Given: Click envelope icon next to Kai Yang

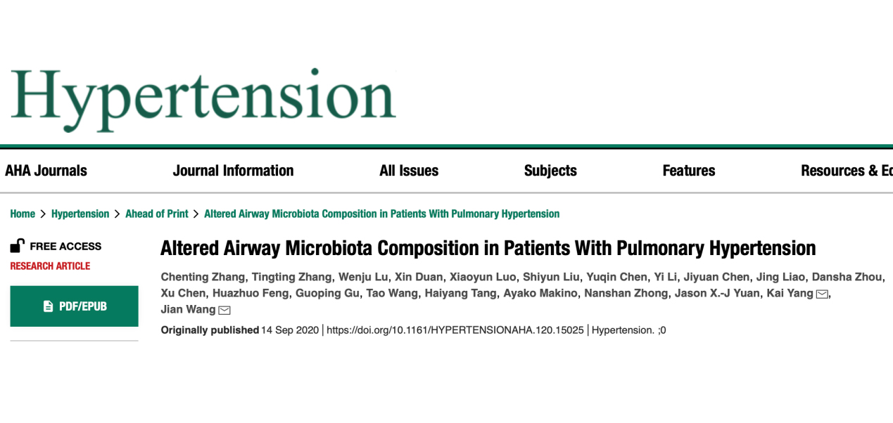Looking at the screenshot, I should [822, 294].
